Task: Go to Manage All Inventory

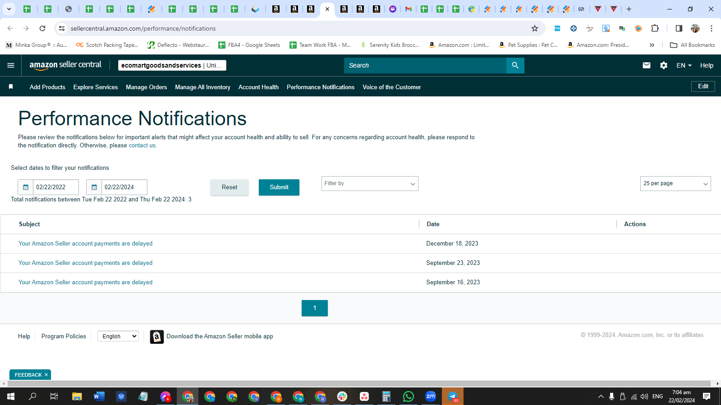Action: (x=202, y=87)
